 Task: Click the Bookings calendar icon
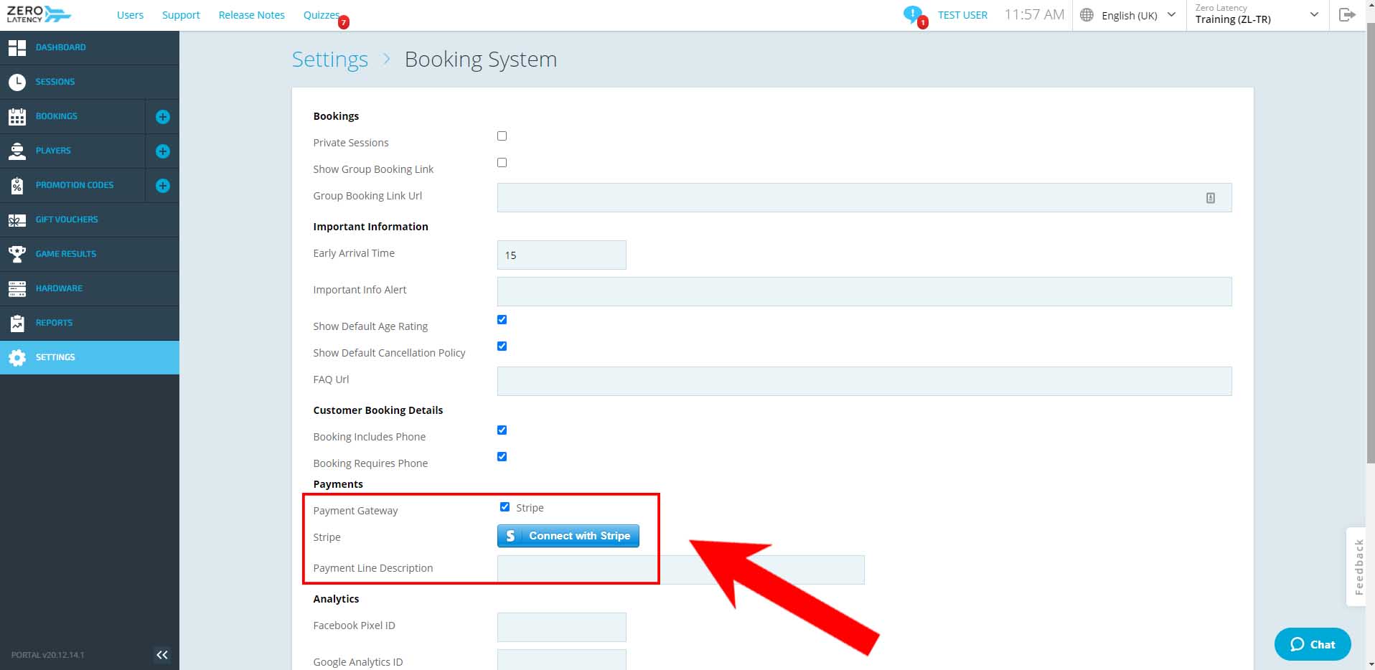(x=17, y=116)
